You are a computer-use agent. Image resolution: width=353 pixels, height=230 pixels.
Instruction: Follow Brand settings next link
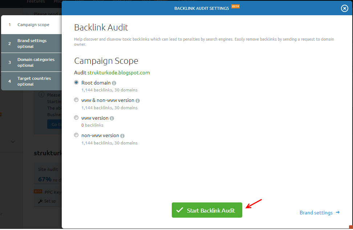pos(320,213)
